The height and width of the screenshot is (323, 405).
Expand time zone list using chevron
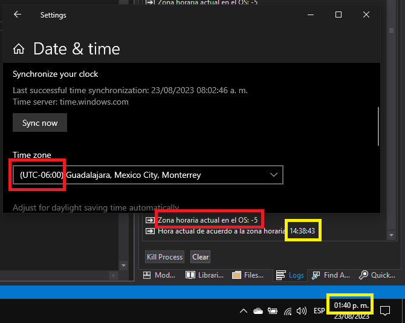[274, 175]
